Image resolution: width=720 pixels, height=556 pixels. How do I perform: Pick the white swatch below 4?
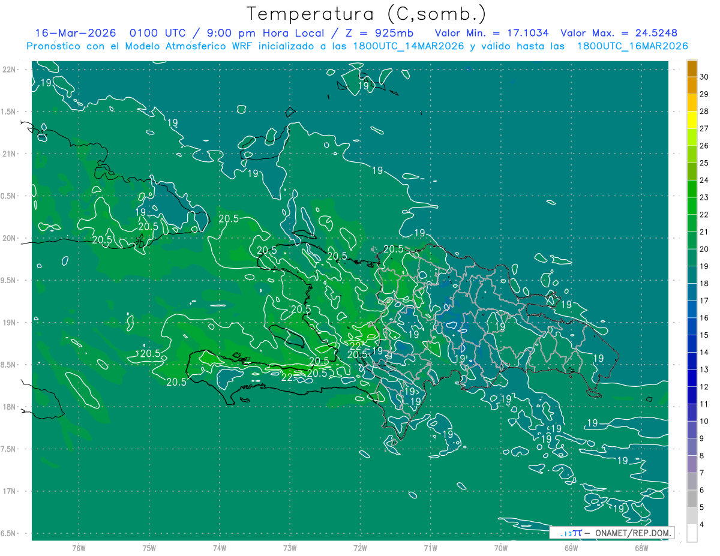pos(692,533)
